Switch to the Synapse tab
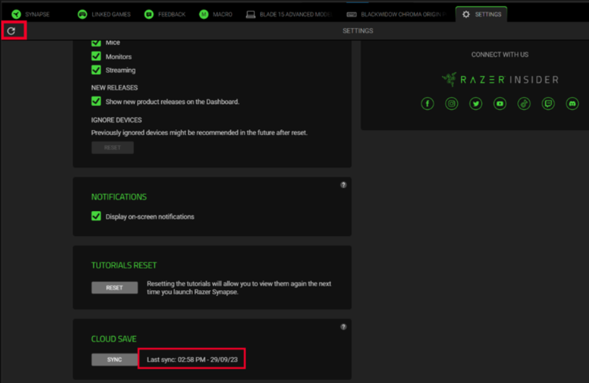 pyautogui.click(x=36, y=13)
